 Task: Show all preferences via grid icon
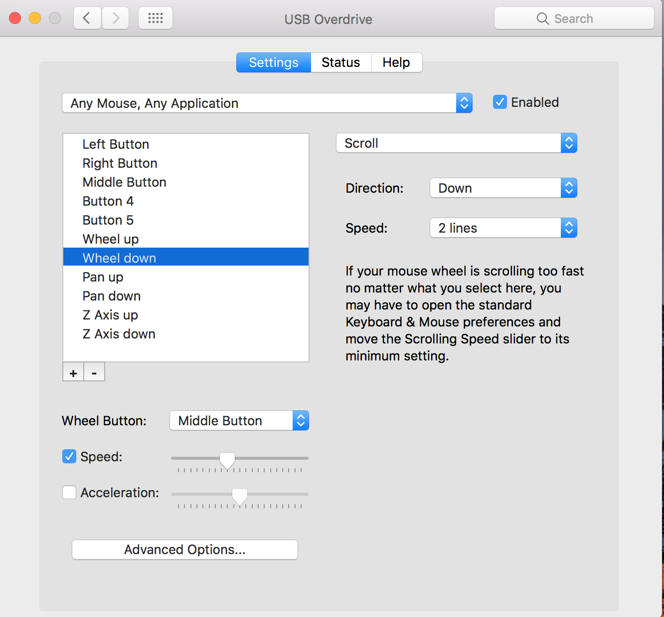coord(156,18)
